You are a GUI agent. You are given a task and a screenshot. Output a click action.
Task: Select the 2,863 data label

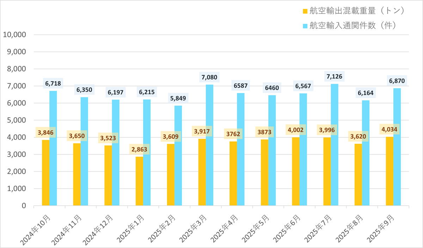(x=140, y=149)
